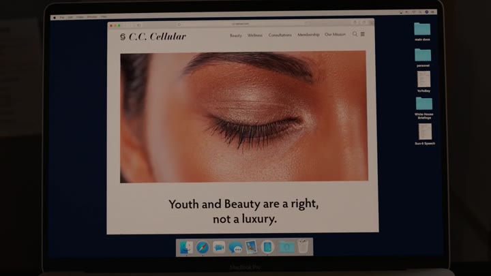Click the search magnifier icon on website
The image size is (491, 276).
pyautogui.click(x=355, y=34)
